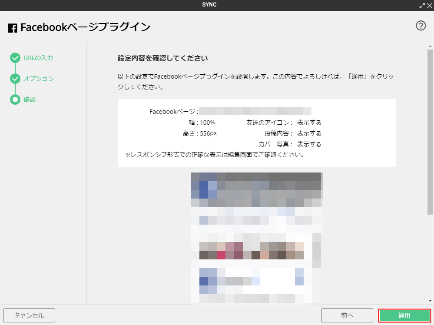
Task: Select the 確認 step label
Action: point(30,99)
